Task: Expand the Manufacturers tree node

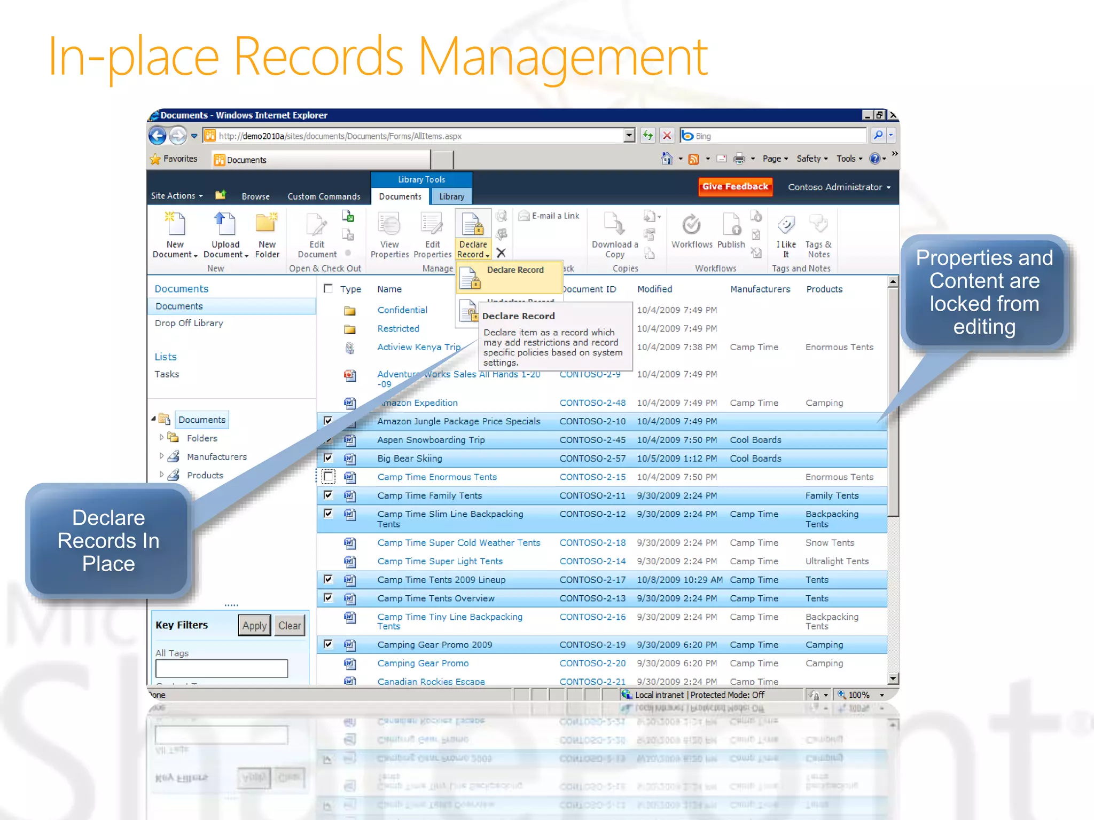Action: (161, 456)
